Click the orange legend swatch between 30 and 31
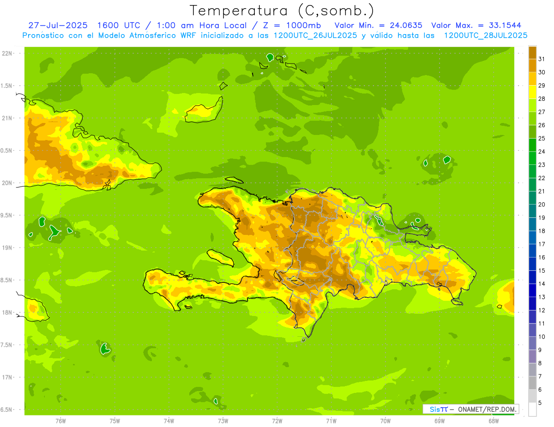This screenshot has width=554, height=427. coord(532,65)
